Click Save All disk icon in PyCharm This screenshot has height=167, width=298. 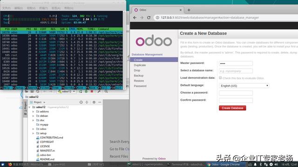pos(32,91)
